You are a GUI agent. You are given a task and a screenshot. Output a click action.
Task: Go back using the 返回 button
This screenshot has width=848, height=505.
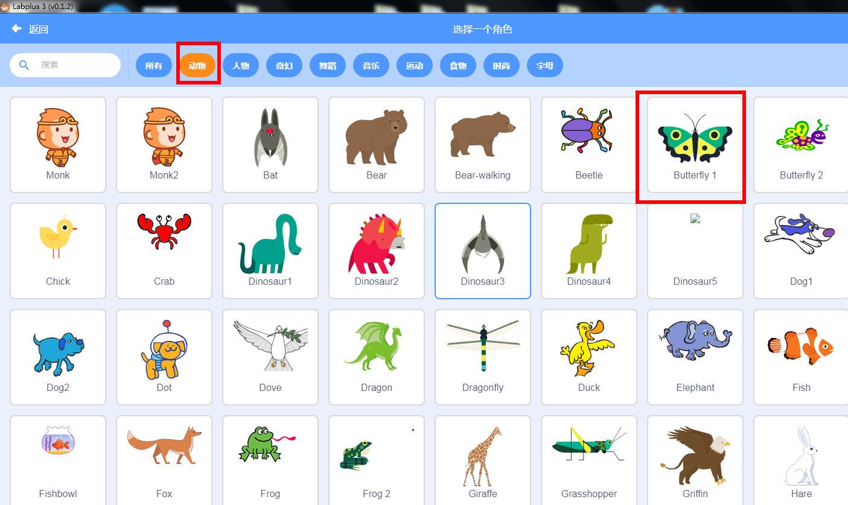[30, 29]
